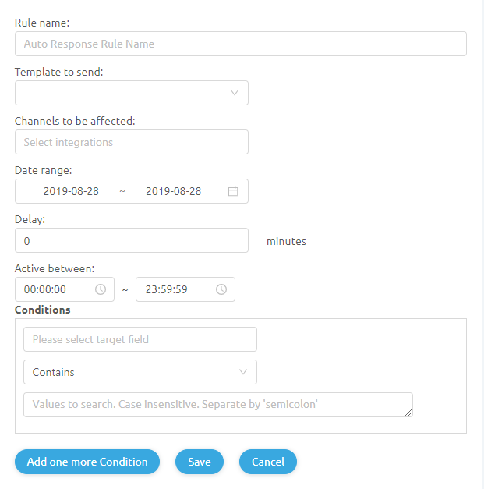Click clock icon in start time field
The height and width of the screenshot is (489, 484).
(x=101, y=289)
